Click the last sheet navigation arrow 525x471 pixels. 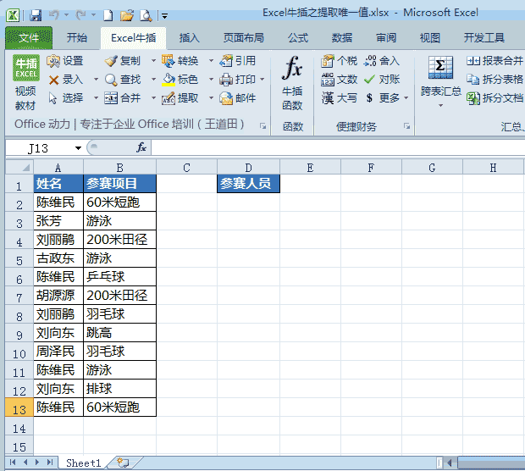50,463
